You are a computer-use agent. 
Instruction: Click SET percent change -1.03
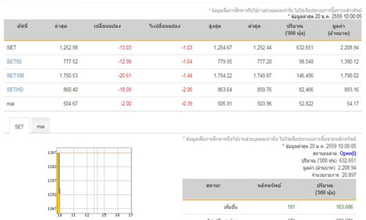tap(187, 47)
